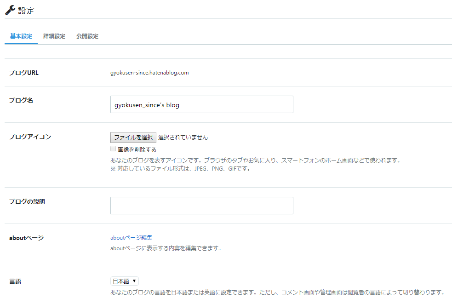452x304 pixels.
Task: Select the 基本設定 tab
Action: coord(21,36)
